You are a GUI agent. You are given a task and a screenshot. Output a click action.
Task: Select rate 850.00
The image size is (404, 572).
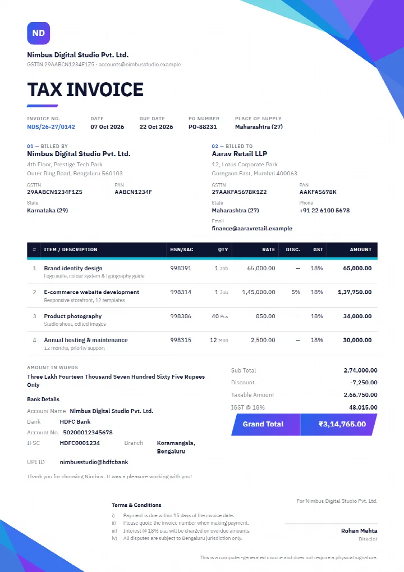click(265, 316)
